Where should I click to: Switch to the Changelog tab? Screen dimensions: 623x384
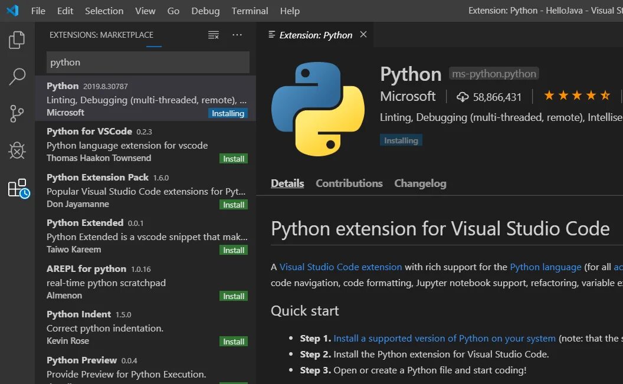(420, 183)
